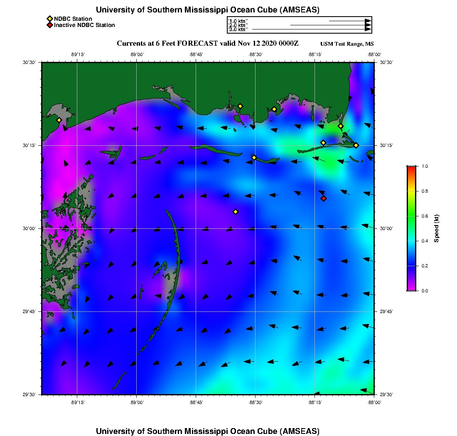457x436 pixels.
Task: Click the 3.0 kts reference arrow in legend
Action: click(x=311, y=29)
